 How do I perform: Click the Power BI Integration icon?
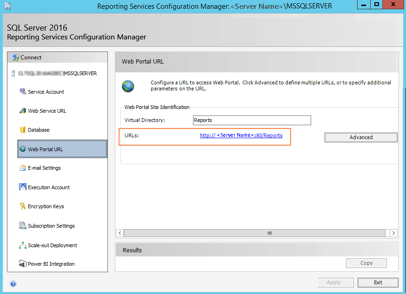pyautogui.click(x=22, y=264)
